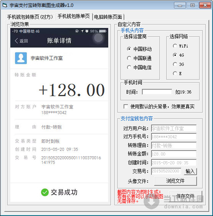Screen dimensions: 213x216
Task: Switch to 手机钱包转账页(对方) tab
Action: pos(30,17)
